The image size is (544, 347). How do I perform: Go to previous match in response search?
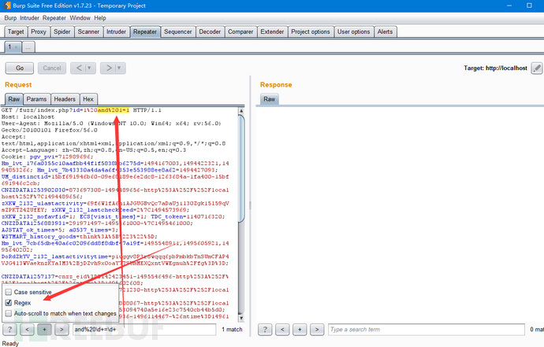[x=282, y=330]
